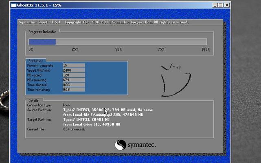Click the '824 driver.cab' current file text

[x=74, y=129]
